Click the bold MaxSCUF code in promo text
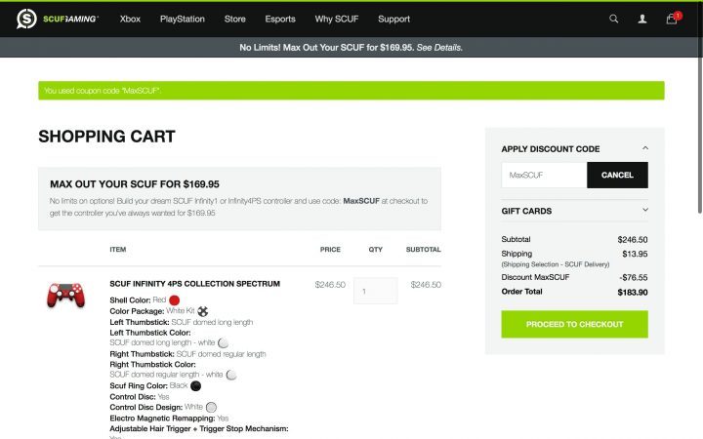Screen dimensions: 703x439 pos(361,201)
